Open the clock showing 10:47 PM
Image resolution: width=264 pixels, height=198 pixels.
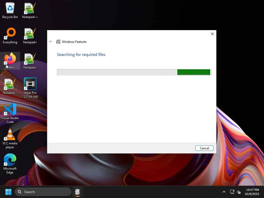pyautogui.click(x=252, y=192)
